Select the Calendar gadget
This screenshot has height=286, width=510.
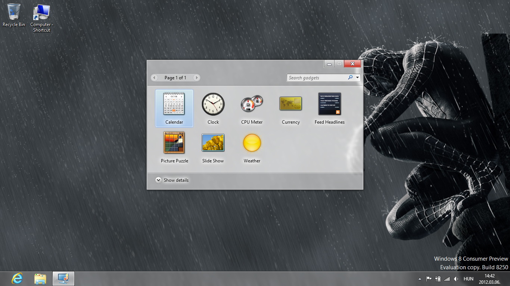pos(174,108)
